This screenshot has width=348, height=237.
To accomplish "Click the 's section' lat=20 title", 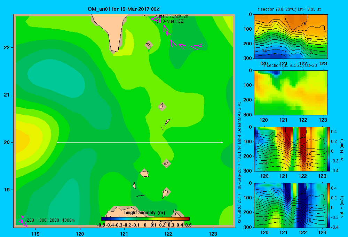I will tap(290, 66).
